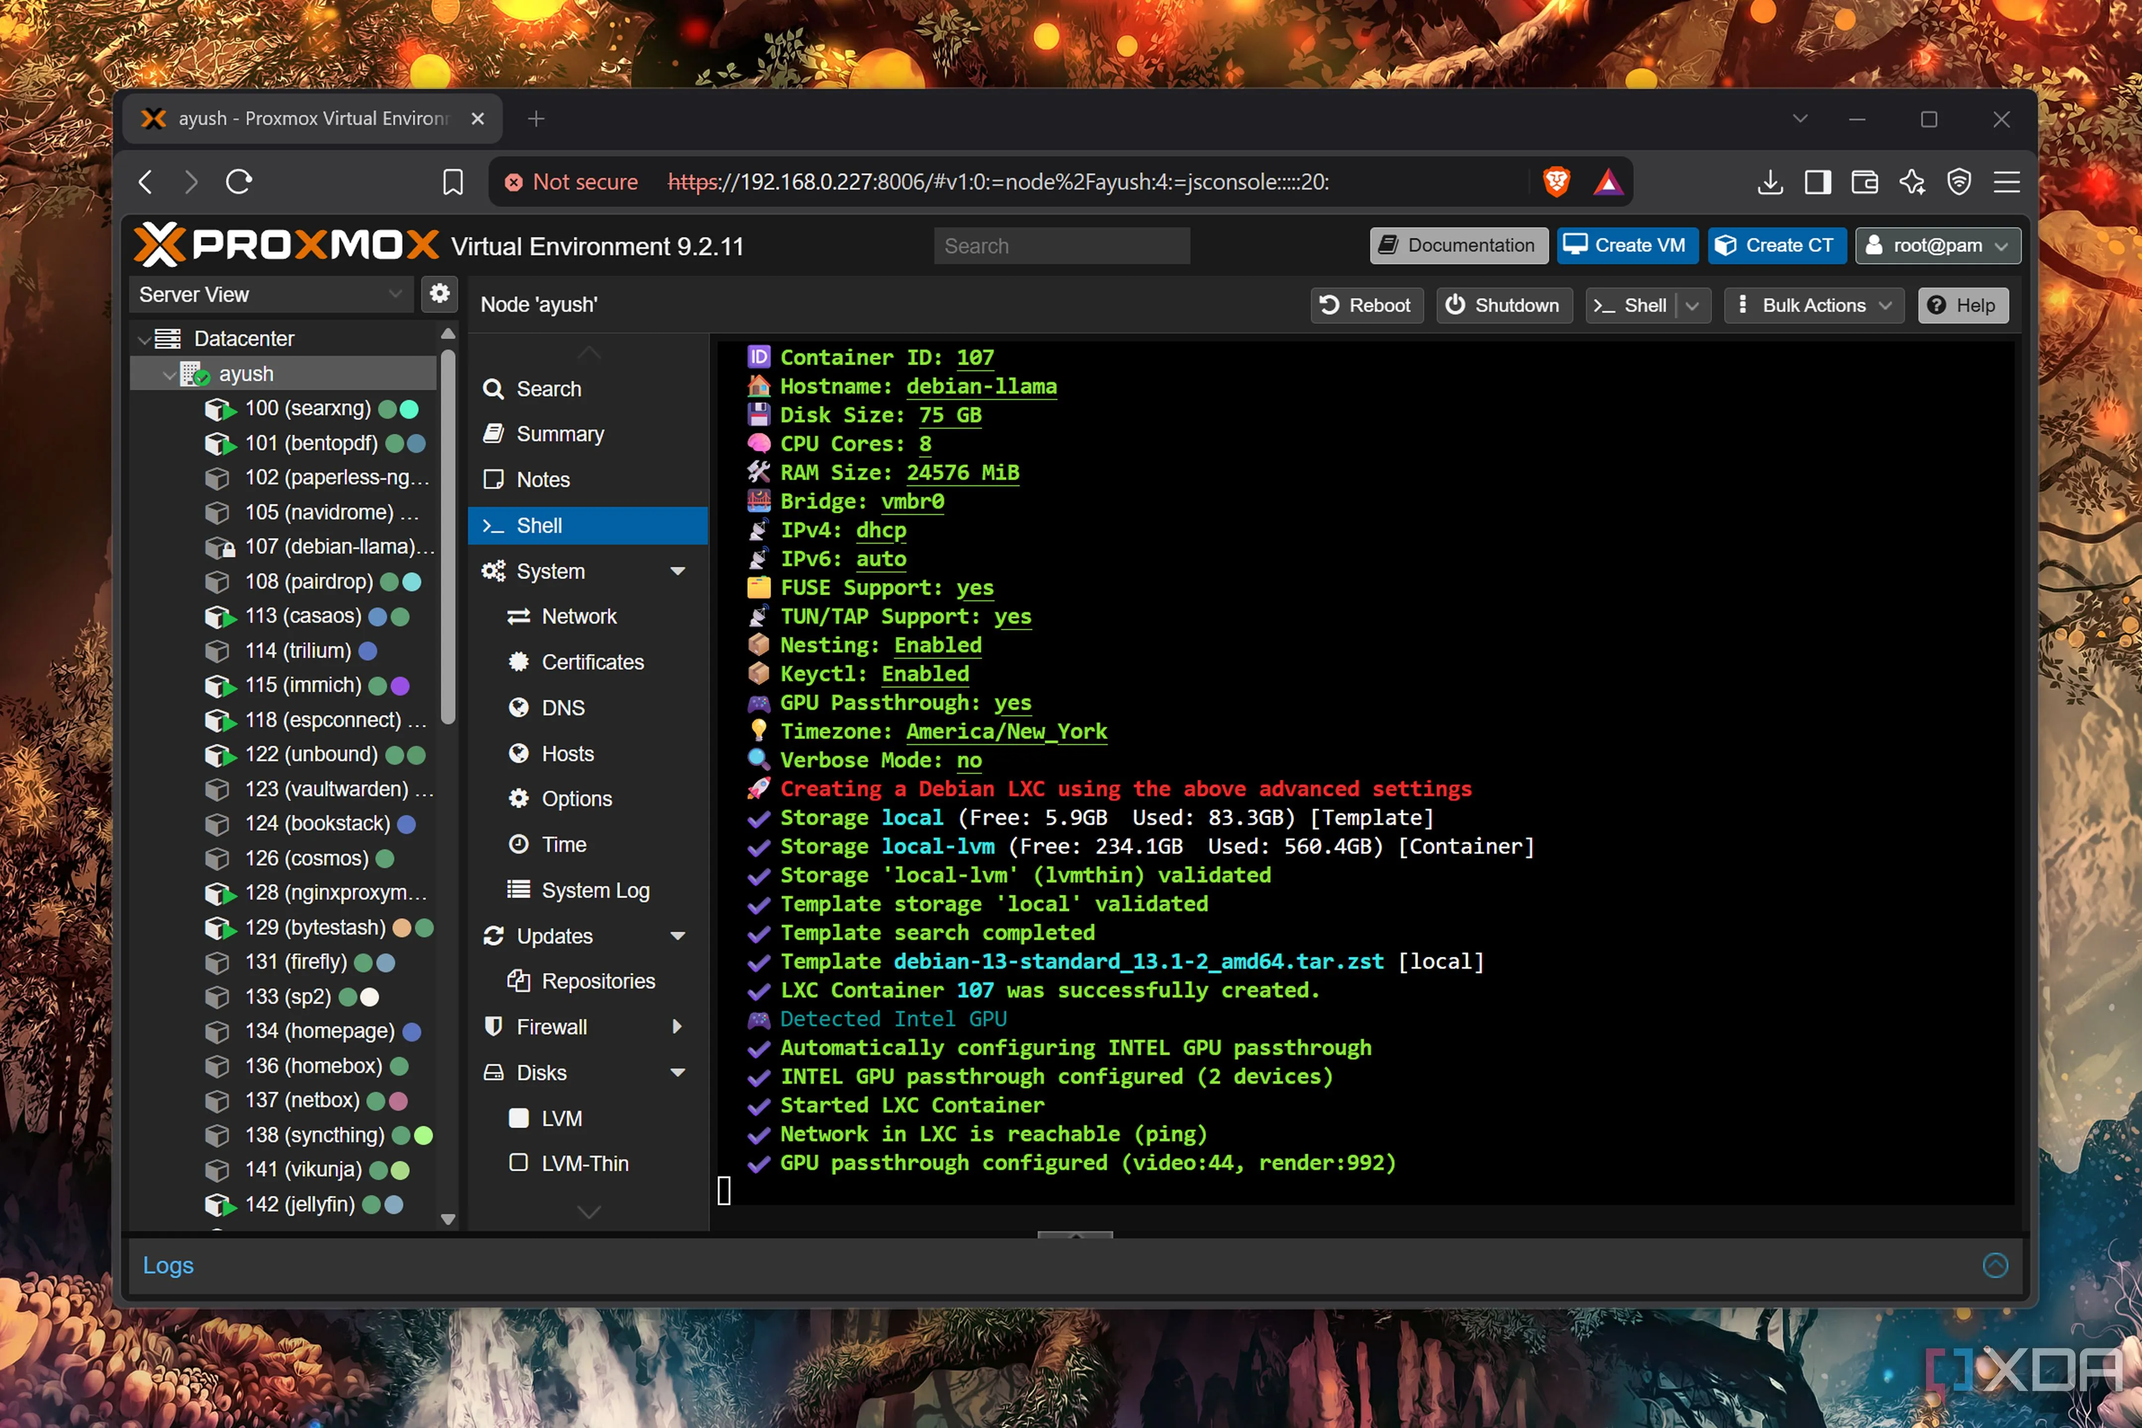Open the Hosts item

588,753
